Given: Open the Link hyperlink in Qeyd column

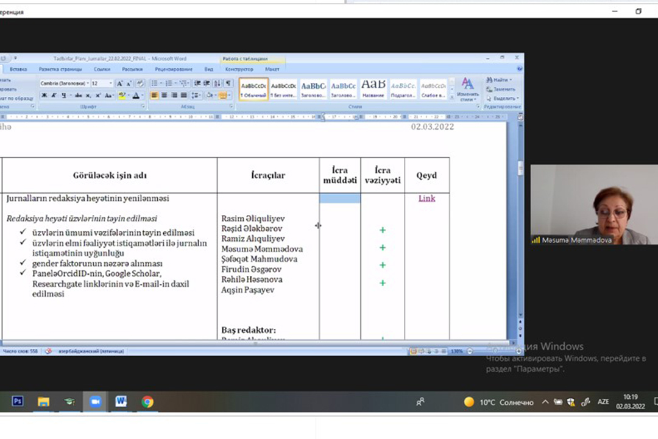Looking at the screenshot, I should (426, 198).
